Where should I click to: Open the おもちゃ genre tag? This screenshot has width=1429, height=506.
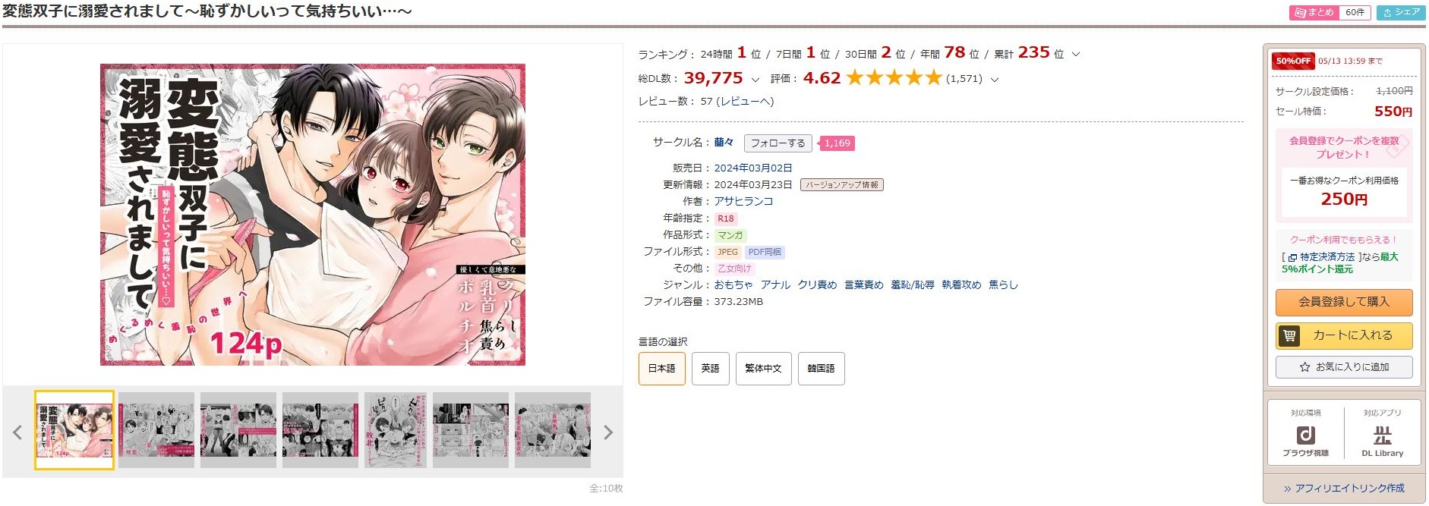733,285
